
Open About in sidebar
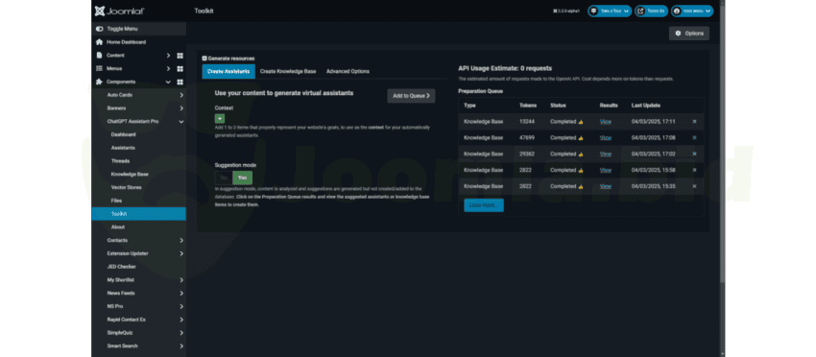[118, 226]
